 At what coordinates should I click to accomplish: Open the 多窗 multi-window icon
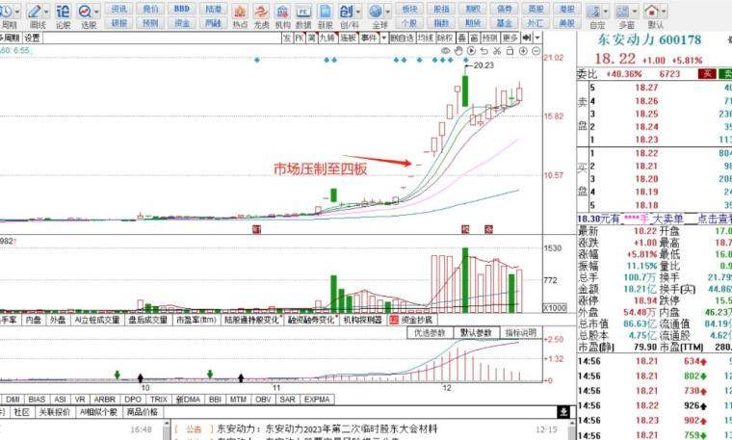click(x=622, y=12)
